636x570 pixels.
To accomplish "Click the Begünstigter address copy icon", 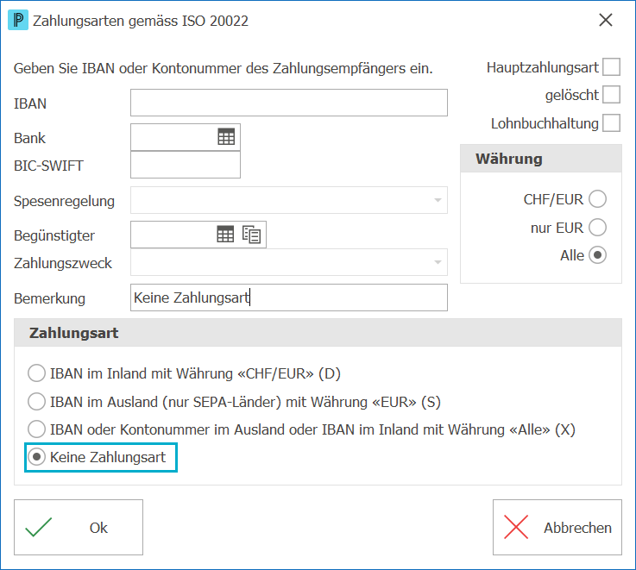I will click(251, 235).
